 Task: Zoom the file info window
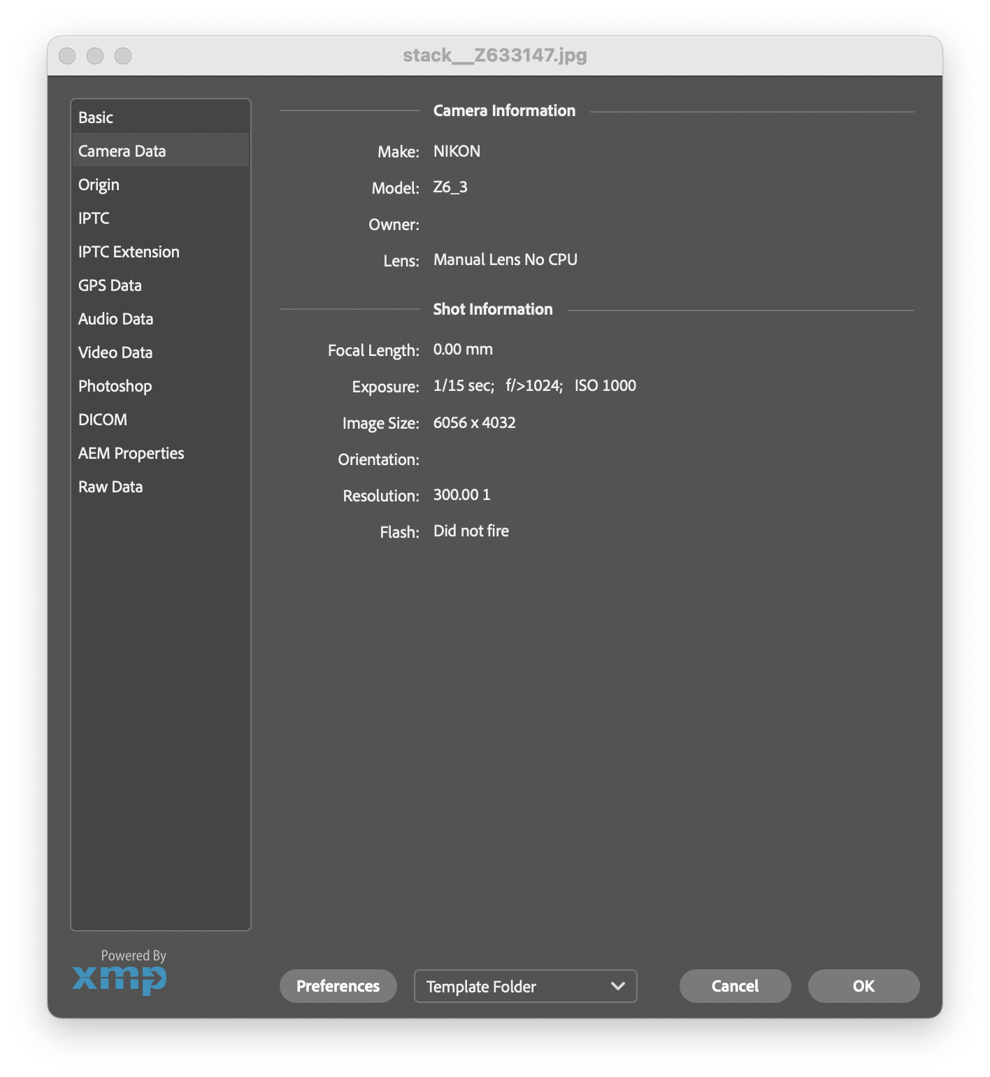(123, 55)
